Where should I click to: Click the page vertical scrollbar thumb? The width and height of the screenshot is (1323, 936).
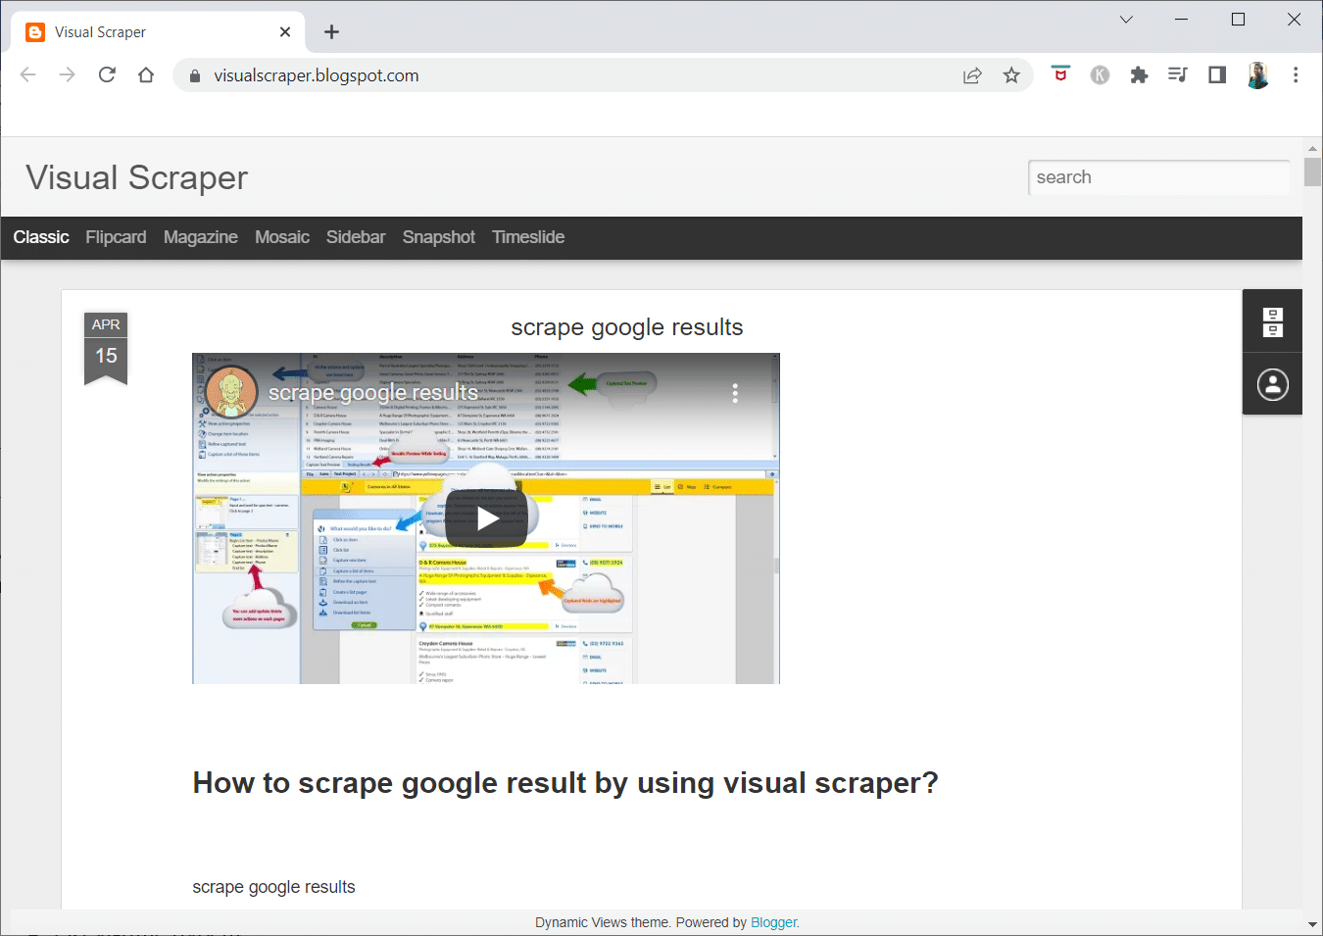[x=1312, y=172]
